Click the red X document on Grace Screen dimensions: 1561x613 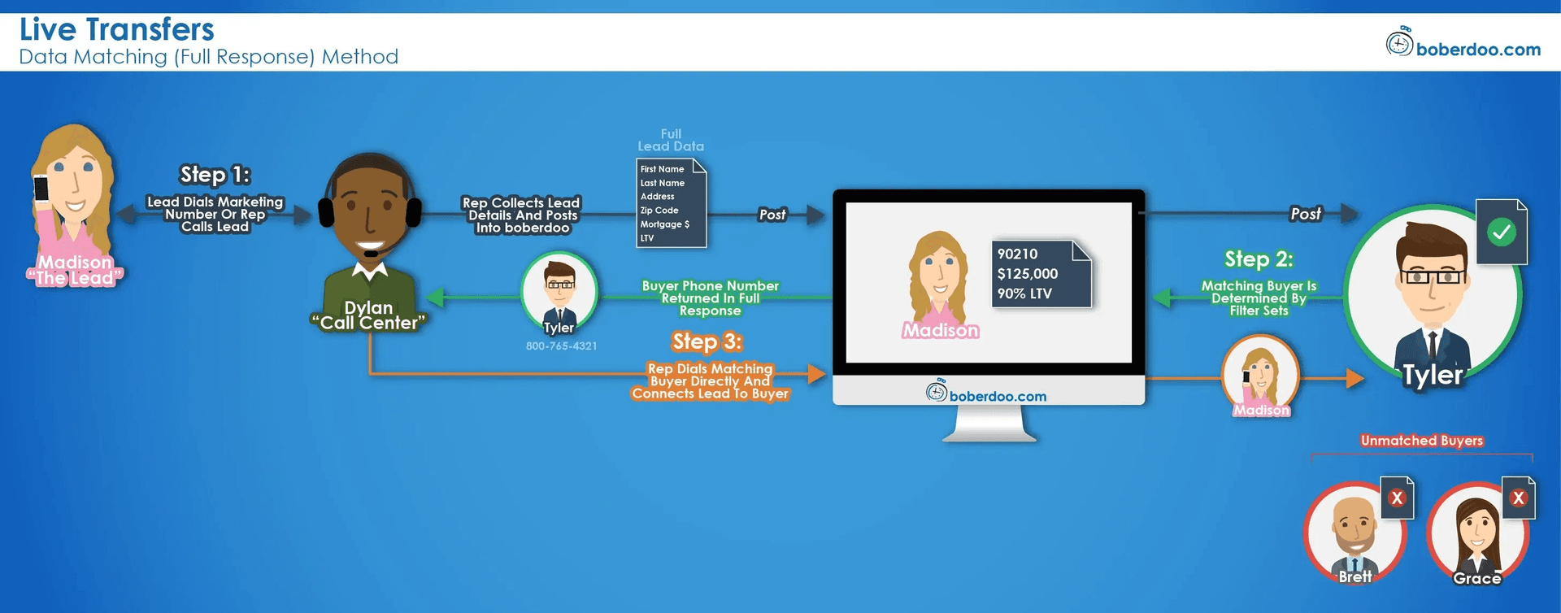click(x=1518, y=498)
